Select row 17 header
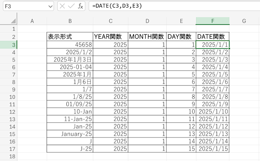Screen dimensions: 260x161 (8, 149)
